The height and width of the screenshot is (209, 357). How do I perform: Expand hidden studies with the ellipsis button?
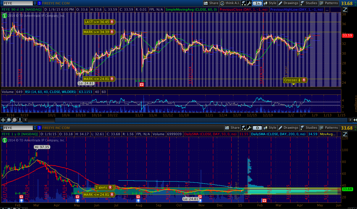point(327,9)
